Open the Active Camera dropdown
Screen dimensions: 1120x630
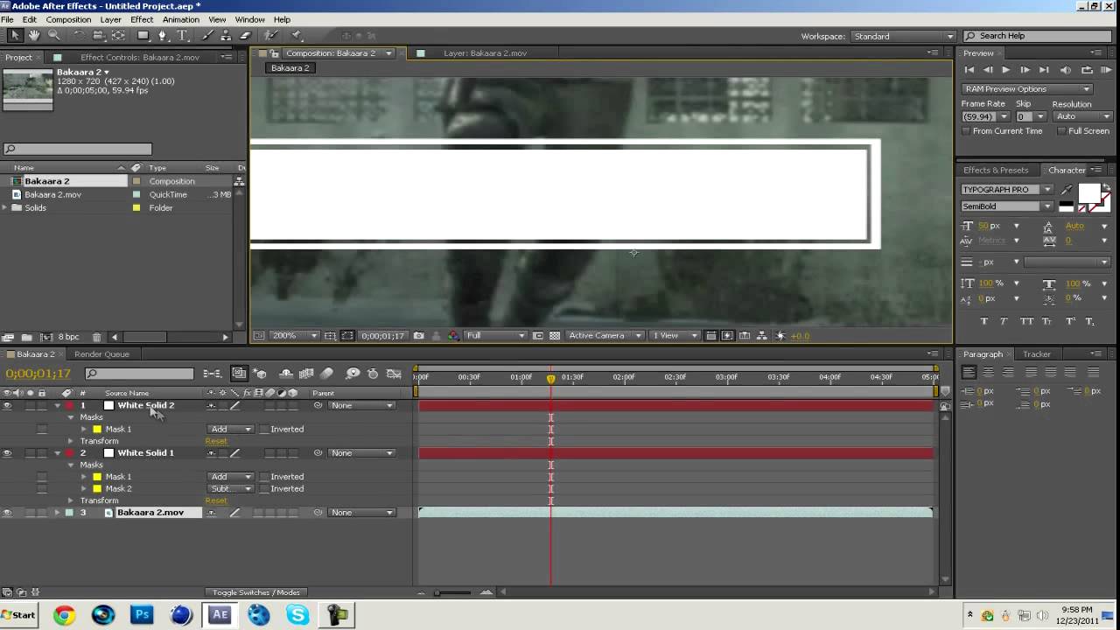click(605, 335)
